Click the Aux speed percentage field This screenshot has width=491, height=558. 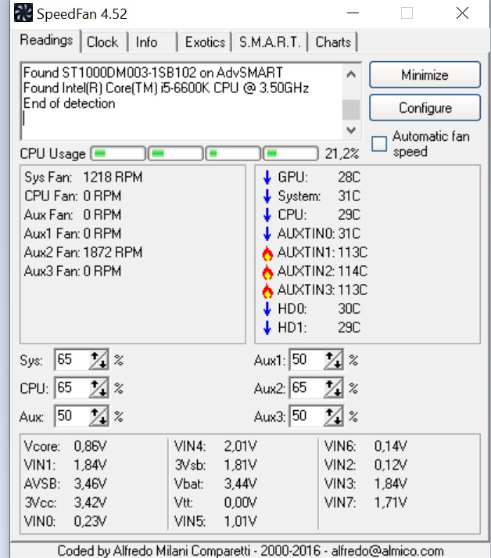click(x=72, y=416)
